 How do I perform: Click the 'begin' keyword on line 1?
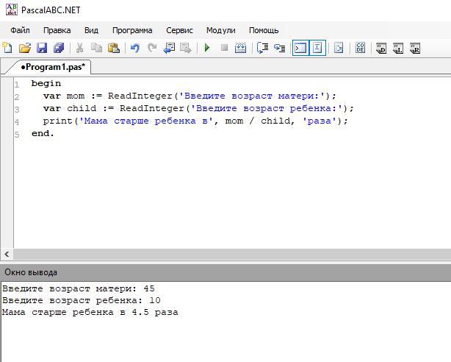[x=46, y=84]
